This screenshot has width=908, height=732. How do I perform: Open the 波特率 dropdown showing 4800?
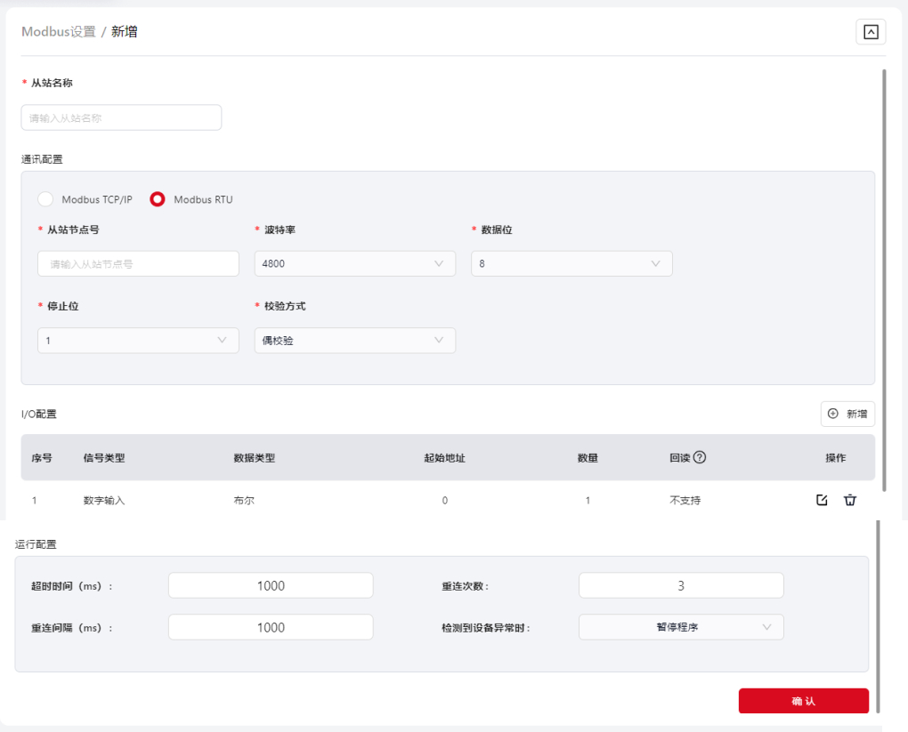pos(354,263)
